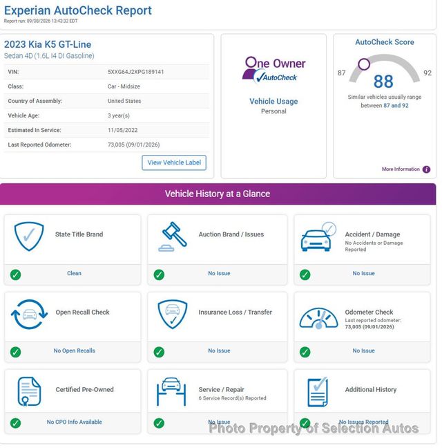Click No Issue under Odometer Check
The height and width of the screenshot is (448, 442).
363,351
